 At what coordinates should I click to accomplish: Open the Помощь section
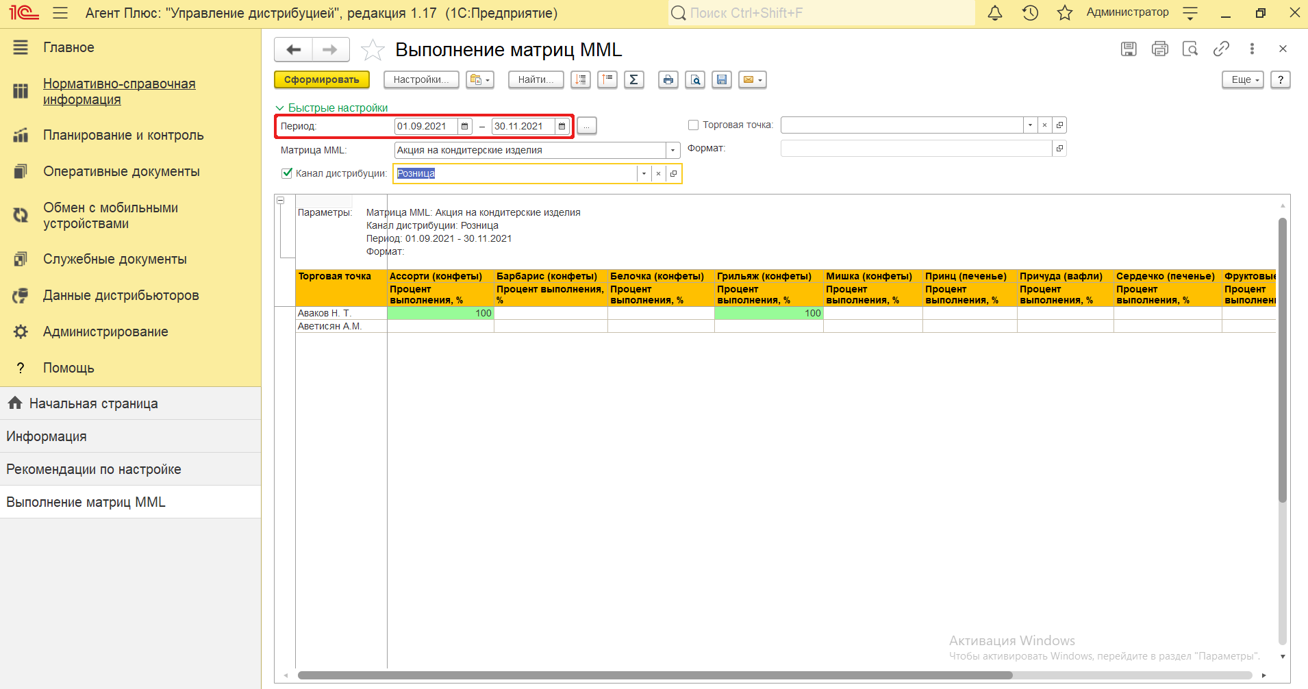pyautogui.click(x=68, y=368)
